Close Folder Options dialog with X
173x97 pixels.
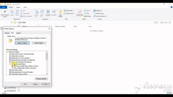[x=49, y=29]
